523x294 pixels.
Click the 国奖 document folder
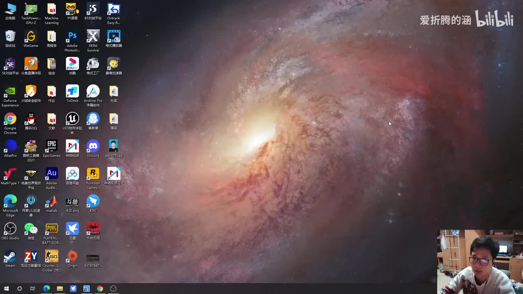click(114, 121)
